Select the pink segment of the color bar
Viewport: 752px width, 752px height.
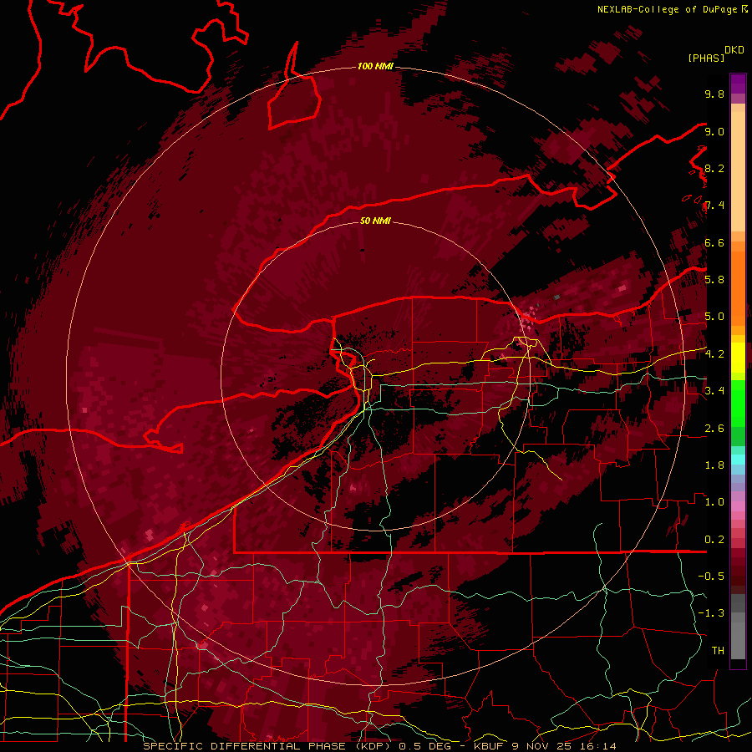click(x=738, y=506)
